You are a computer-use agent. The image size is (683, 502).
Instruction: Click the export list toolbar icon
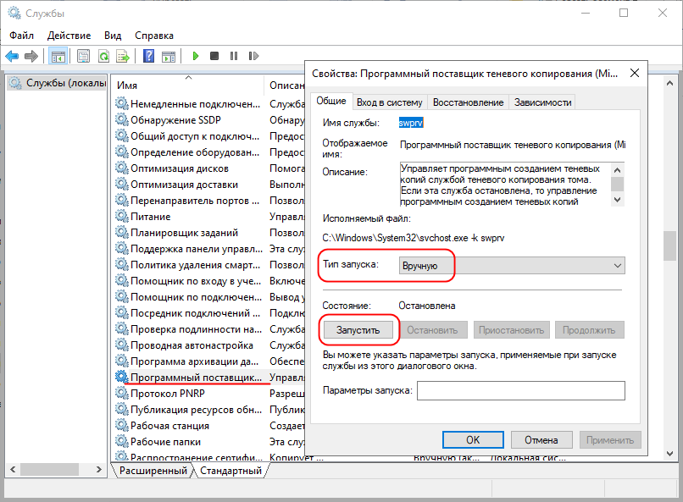tap(123, 57)
